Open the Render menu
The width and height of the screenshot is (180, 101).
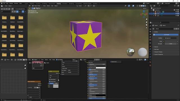[x=11, y=3]
